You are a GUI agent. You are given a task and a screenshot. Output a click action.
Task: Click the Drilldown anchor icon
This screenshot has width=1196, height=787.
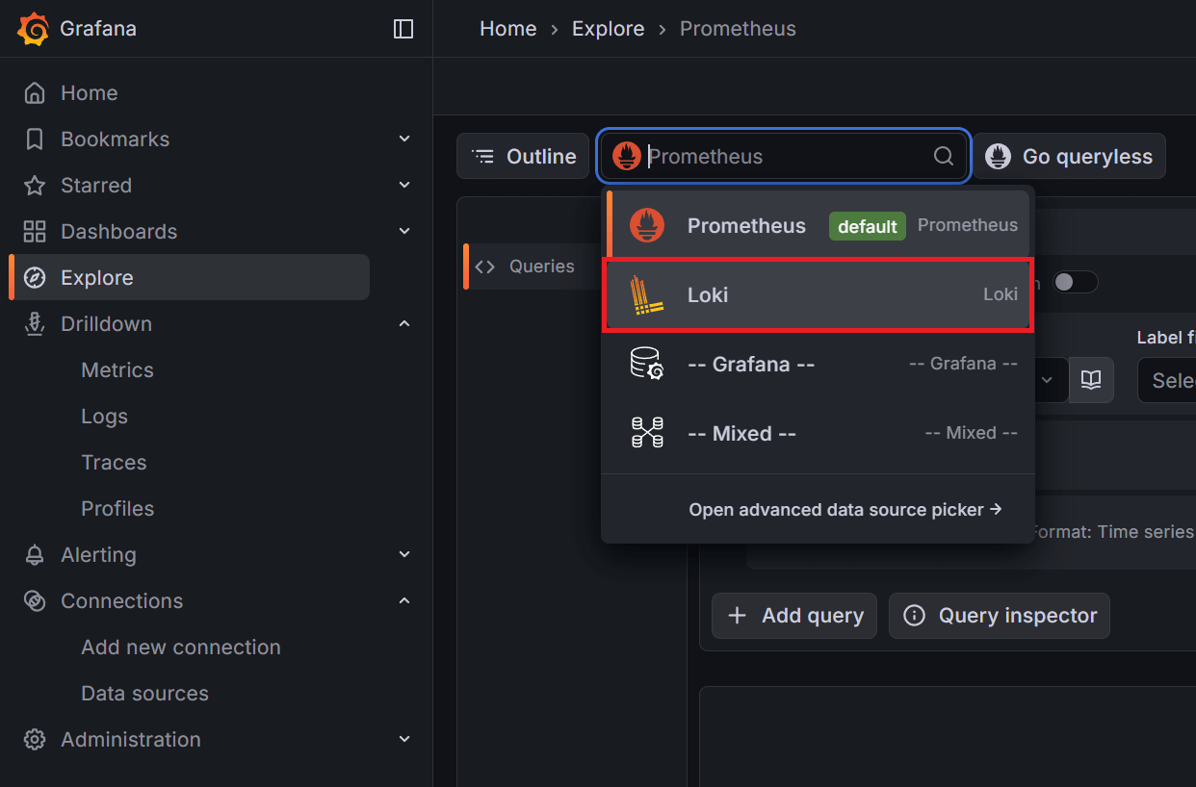coord(35,323)
